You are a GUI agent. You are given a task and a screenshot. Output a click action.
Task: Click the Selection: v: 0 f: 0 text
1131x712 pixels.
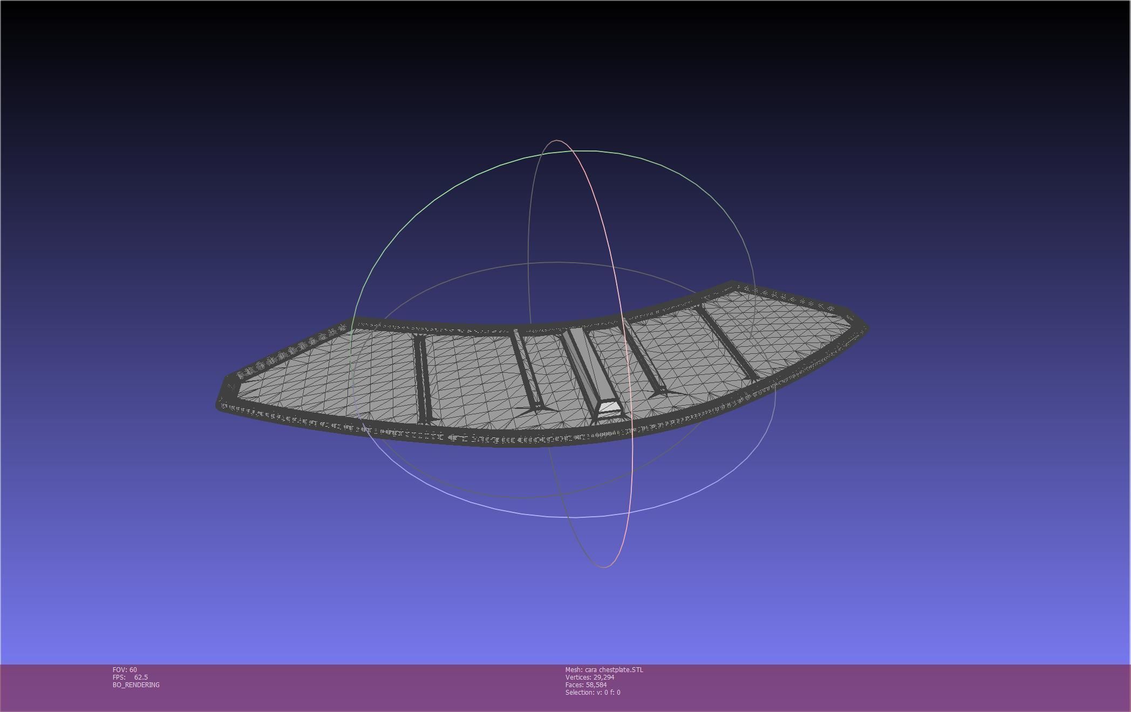592,692
